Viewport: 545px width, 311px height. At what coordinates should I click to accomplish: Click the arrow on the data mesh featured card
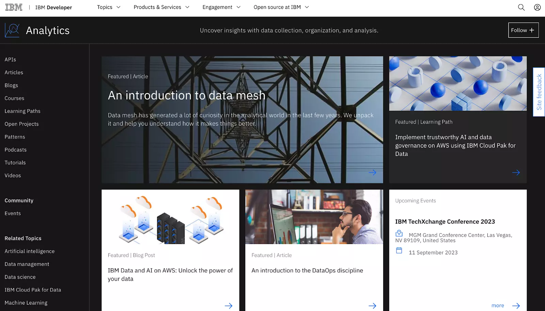click(372, 172)
